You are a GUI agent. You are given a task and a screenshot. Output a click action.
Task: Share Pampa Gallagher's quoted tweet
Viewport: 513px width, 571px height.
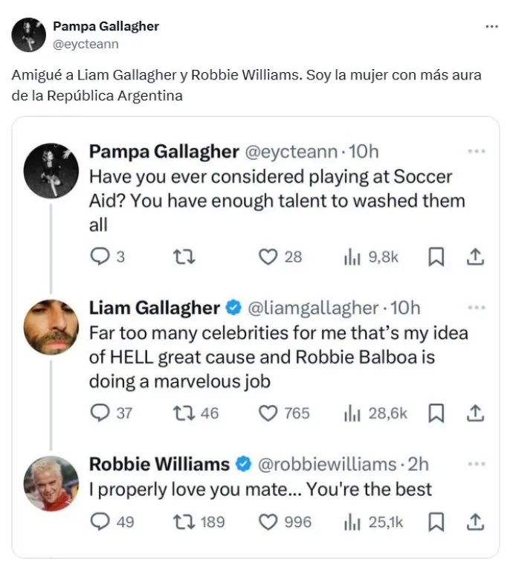(475, 257)
